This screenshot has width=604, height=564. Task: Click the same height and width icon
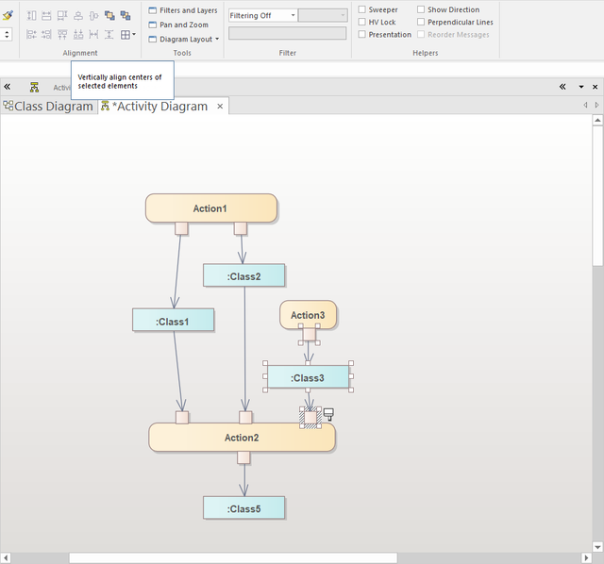pyautogui.click(x=62, y=15)
